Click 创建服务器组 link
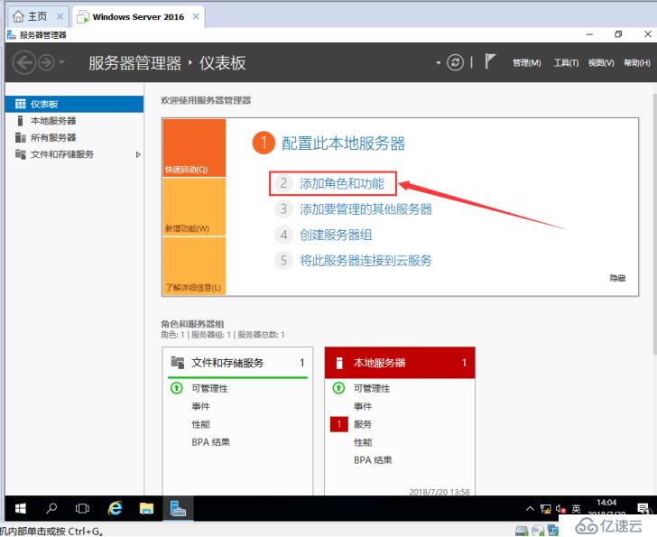 (x=336, y=235)
